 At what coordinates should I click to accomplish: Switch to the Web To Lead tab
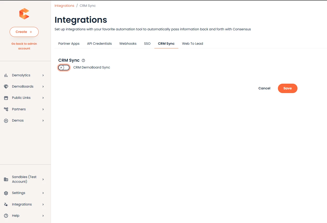click(192, 44)
